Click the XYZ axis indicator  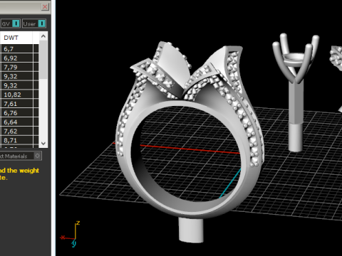tap(71, 234)
